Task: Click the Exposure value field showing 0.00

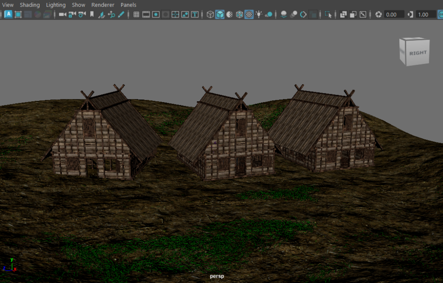Action: [x=394, y=14]
